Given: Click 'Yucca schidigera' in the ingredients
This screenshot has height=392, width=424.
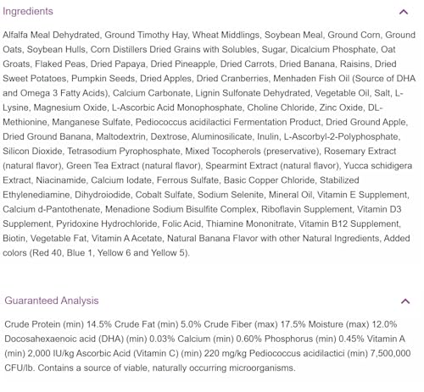Looking at the screenshot, I should (x=378, y=166).
